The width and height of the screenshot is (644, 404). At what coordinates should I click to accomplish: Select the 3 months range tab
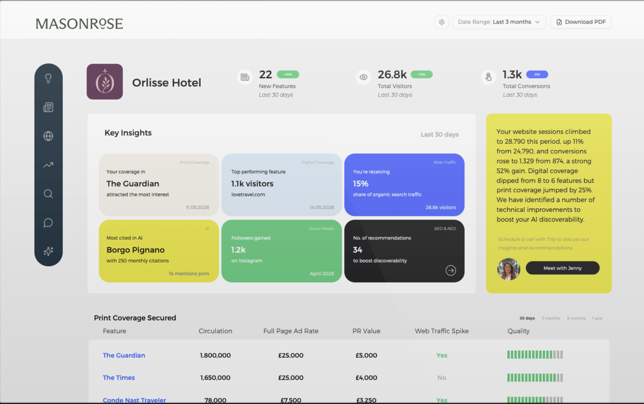(x=551, y=318)
